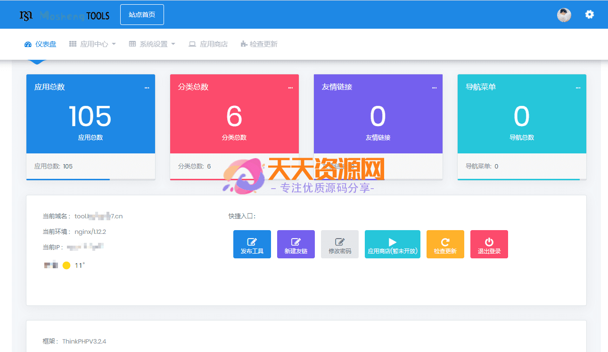Viewport: 608px width, 352px height.
Task: Click the 应用中心 grid icon
Action: point(73,44)
